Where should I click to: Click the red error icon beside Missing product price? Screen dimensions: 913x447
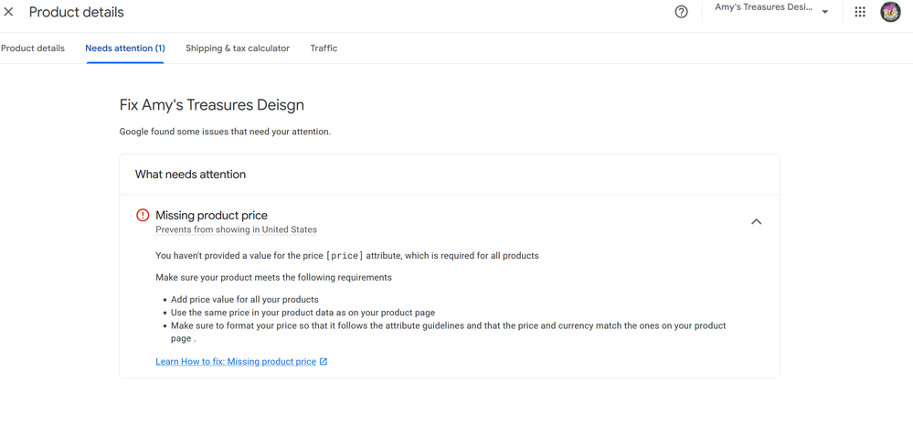[143, 216]
